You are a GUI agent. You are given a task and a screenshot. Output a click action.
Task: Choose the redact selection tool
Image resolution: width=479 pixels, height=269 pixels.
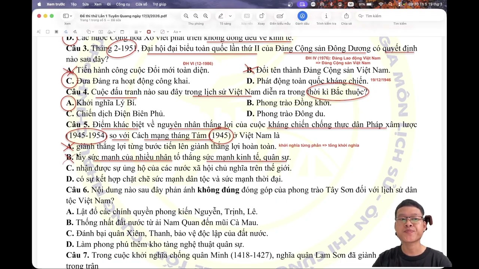click(57, 32)
